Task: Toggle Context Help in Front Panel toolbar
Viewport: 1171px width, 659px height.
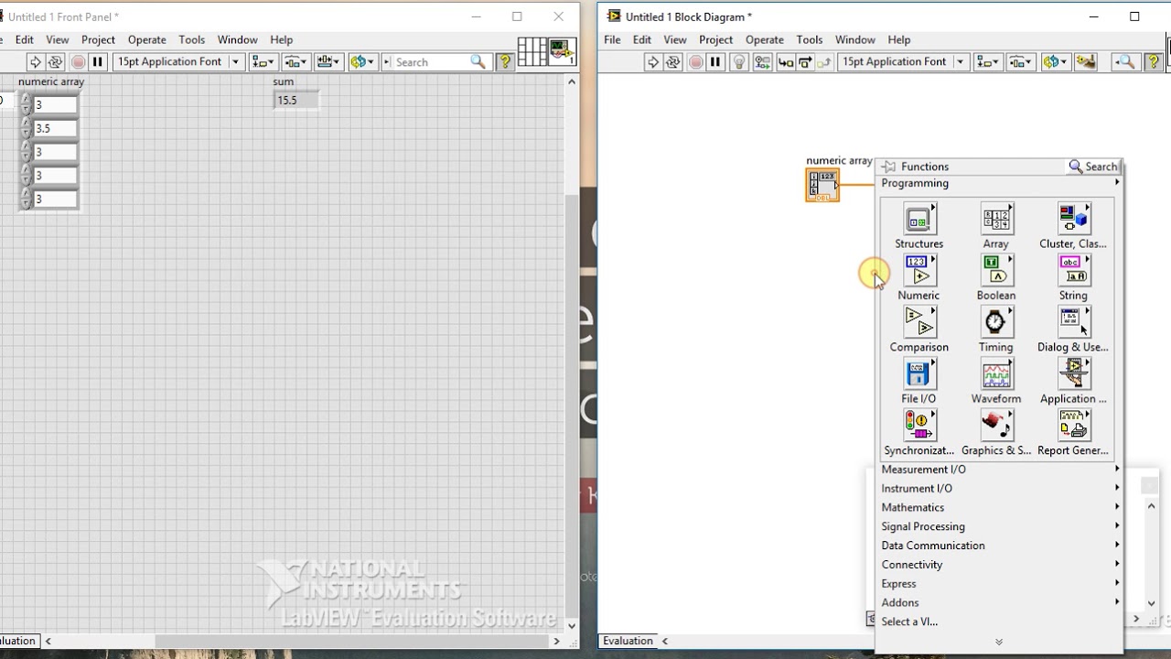Action: (x=505, y=62)
